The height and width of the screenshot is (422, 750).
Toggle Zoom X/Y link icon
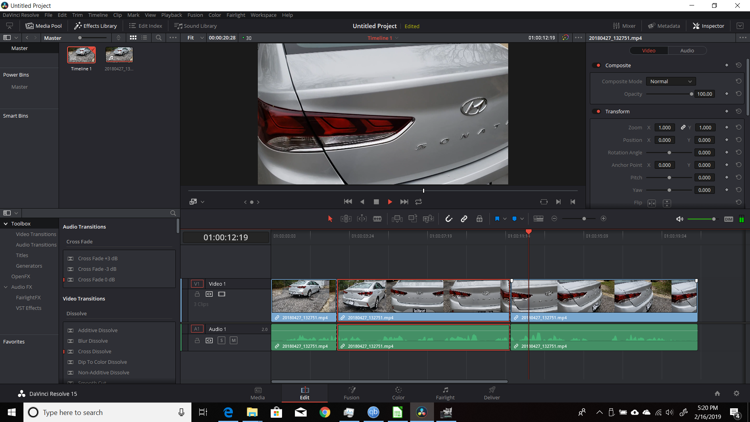point(683,127)
